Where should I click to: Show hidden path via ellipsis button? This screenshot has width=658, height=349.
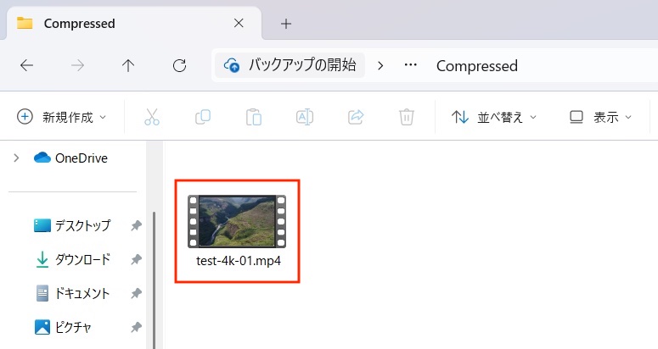410,65
